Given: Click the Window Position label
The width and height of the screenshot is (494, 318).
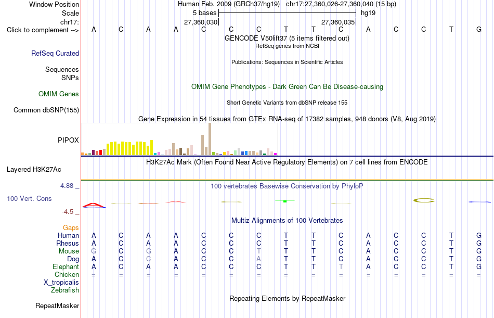Looking at the screenshot, I should click(x=54, y=4).
